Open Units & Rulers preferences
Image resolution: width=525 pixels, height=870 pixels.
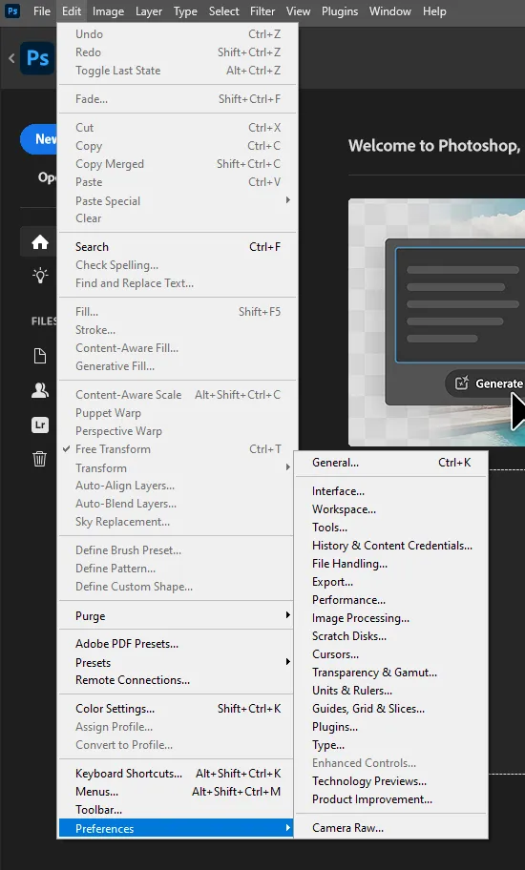pos(391,691)
